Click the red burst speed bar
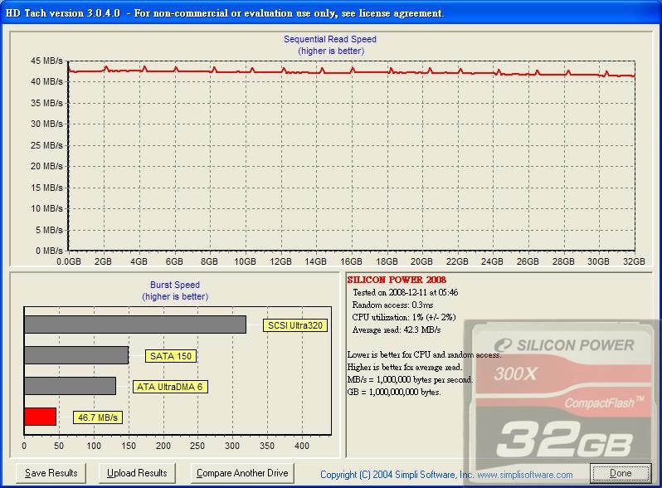This screenshot has width=662, height=488. pyautogui.click(x=40, y=417)
